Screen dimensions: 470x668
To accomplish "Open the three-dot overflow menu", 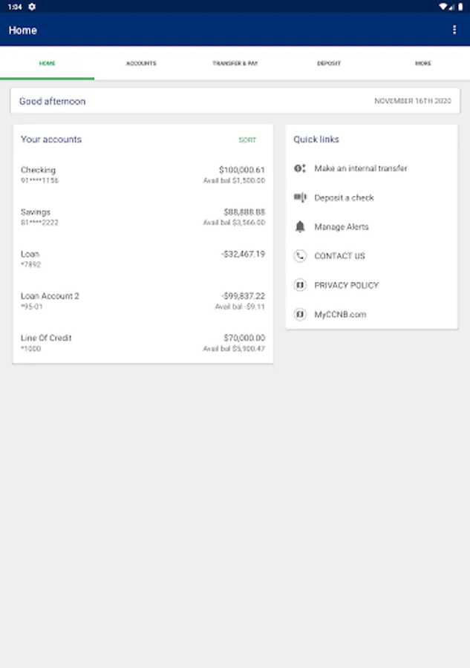I will (454, 30).
